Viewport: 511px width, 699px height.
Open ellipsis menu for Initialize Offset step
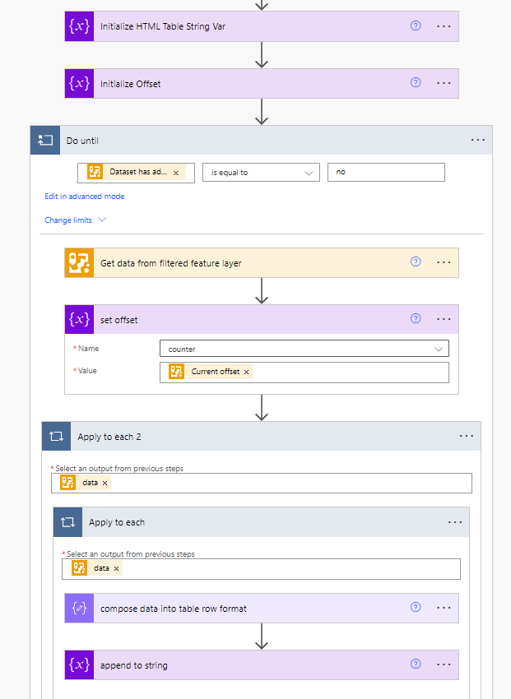click(x=444, y=83)
